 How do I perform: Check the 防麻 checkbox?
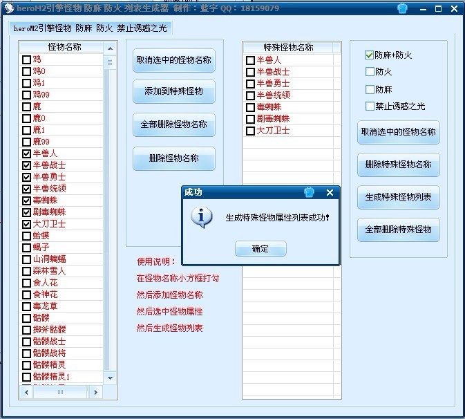pyautogui.click(x=370, y=89)
